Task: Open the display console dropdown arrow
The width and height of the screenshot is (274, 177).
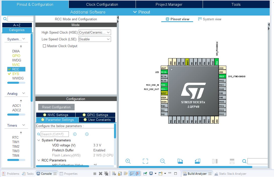Action: tap(155, 173)
